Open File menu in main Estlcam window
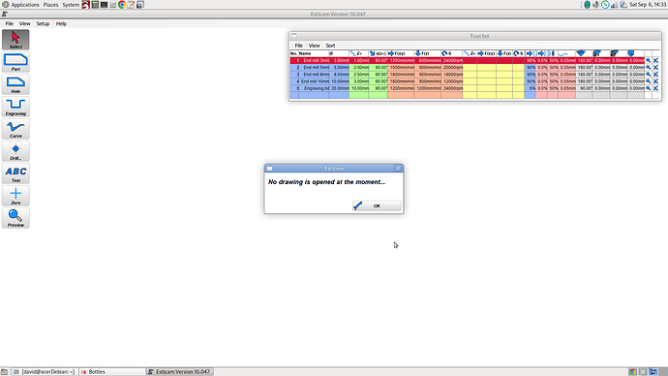 [10, 24]
